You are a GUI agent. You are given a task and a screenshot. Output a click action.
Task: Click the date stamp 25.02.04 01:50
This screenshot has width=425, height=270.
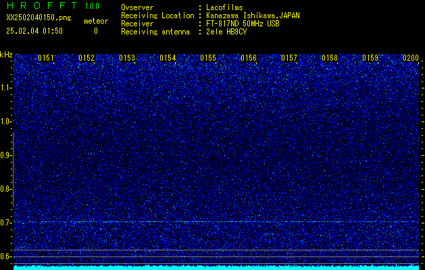[x=34, y=31]
